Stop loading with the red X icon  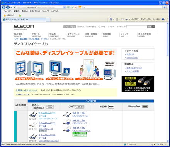pos(75,7)
